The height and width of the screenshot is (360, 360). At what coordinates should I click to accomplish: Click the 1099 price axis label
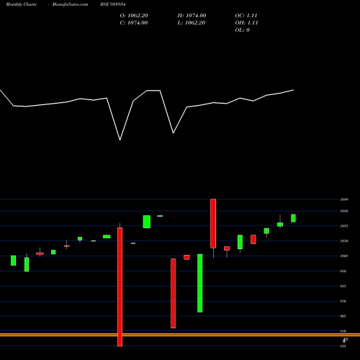[x=344, y=199]
